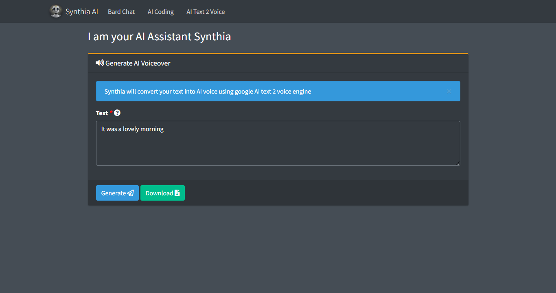Click the file download icon on Download
This screenshot has width=556, height=293.
click(x=177, y=193)
